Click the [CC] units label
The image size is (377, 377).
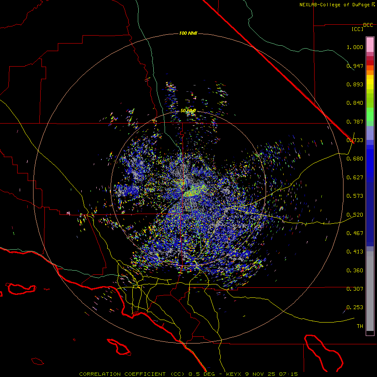[358, 29]
